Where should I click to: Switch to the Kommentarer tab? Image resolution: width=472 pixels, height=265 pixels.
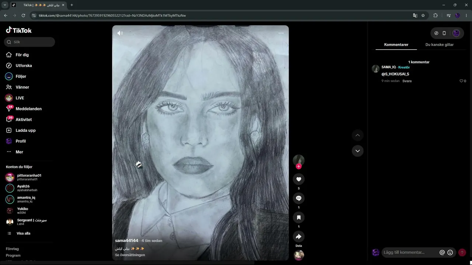coord(396,45)
